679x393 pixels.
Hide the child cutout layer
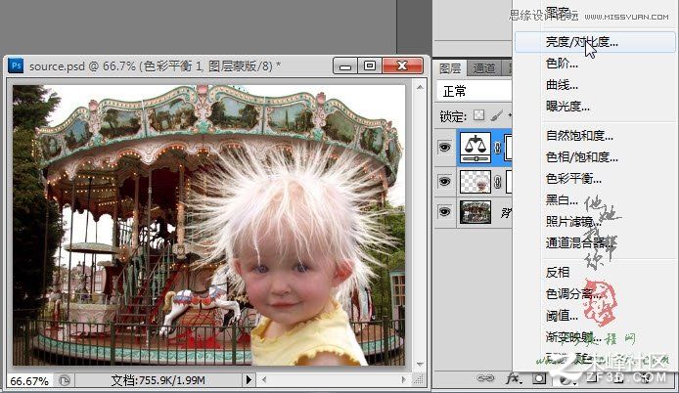[444, 182]
